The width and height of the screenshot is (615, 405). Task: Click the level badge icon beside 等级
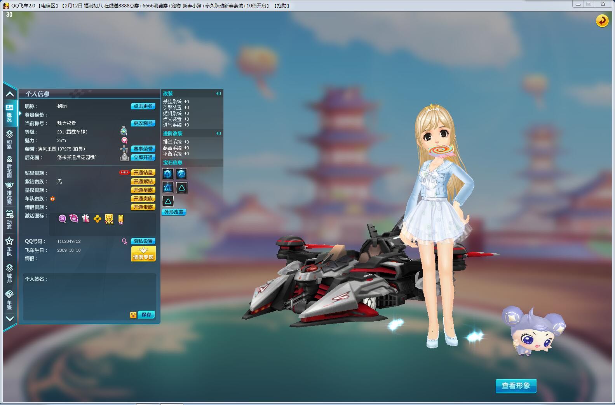click(x=124, y=131)
